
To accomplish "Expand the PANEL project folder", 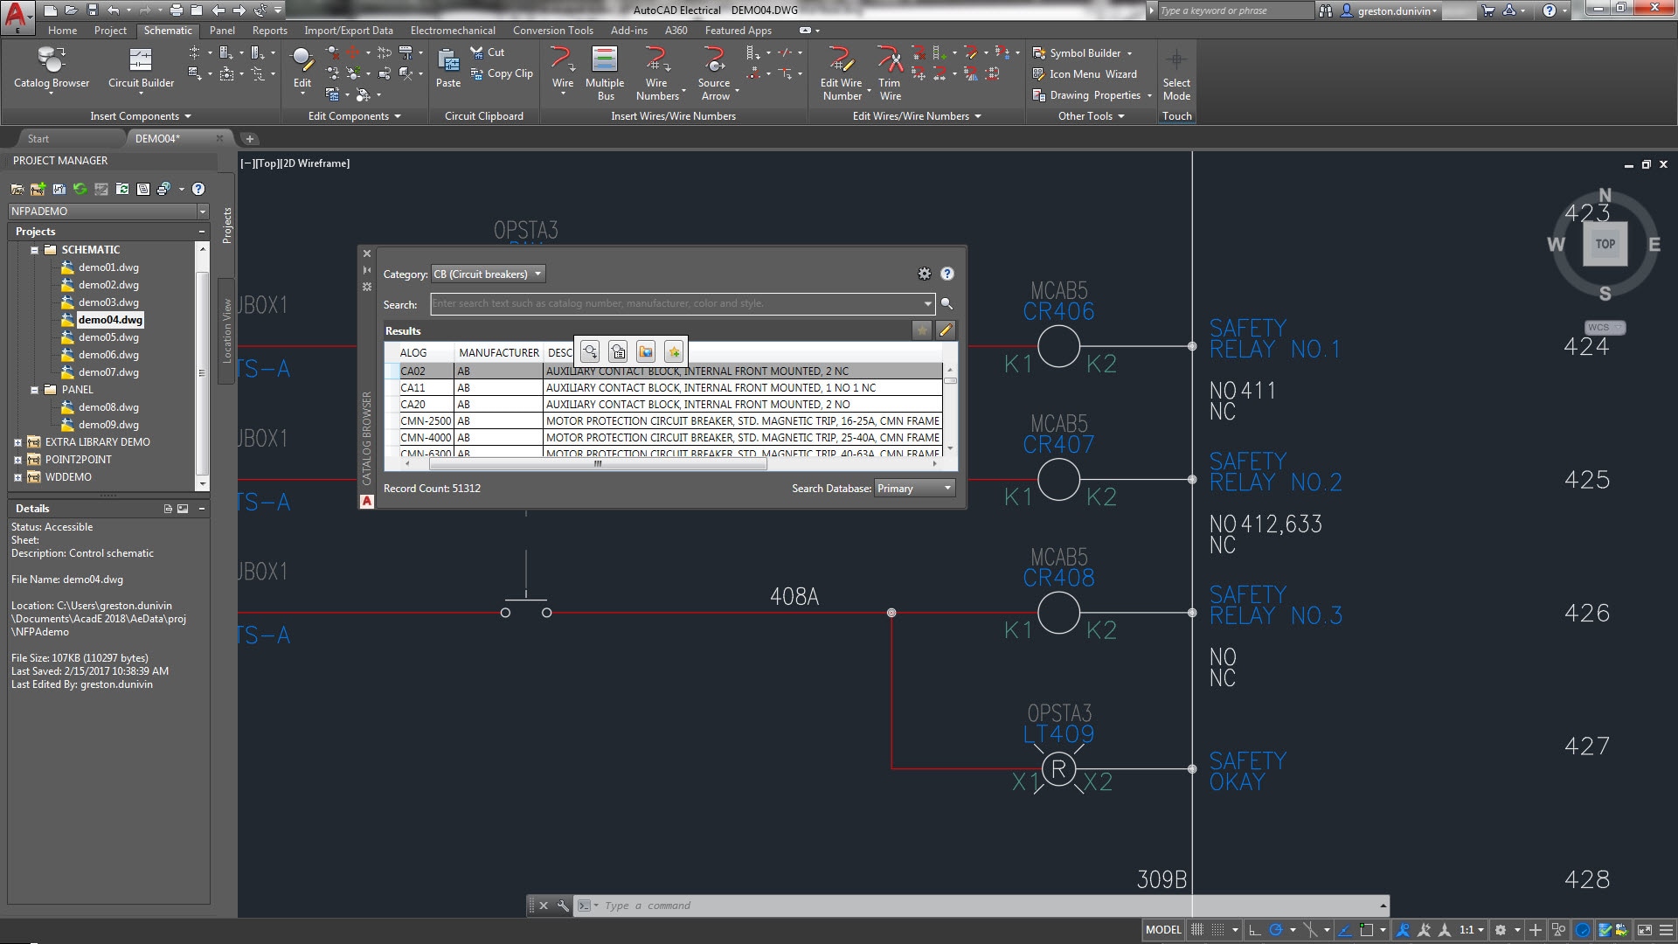I will (36, 389).
